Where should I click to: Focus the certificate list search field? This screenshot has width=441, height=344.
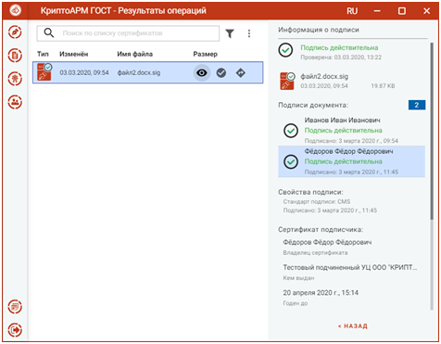coord(128,33)
